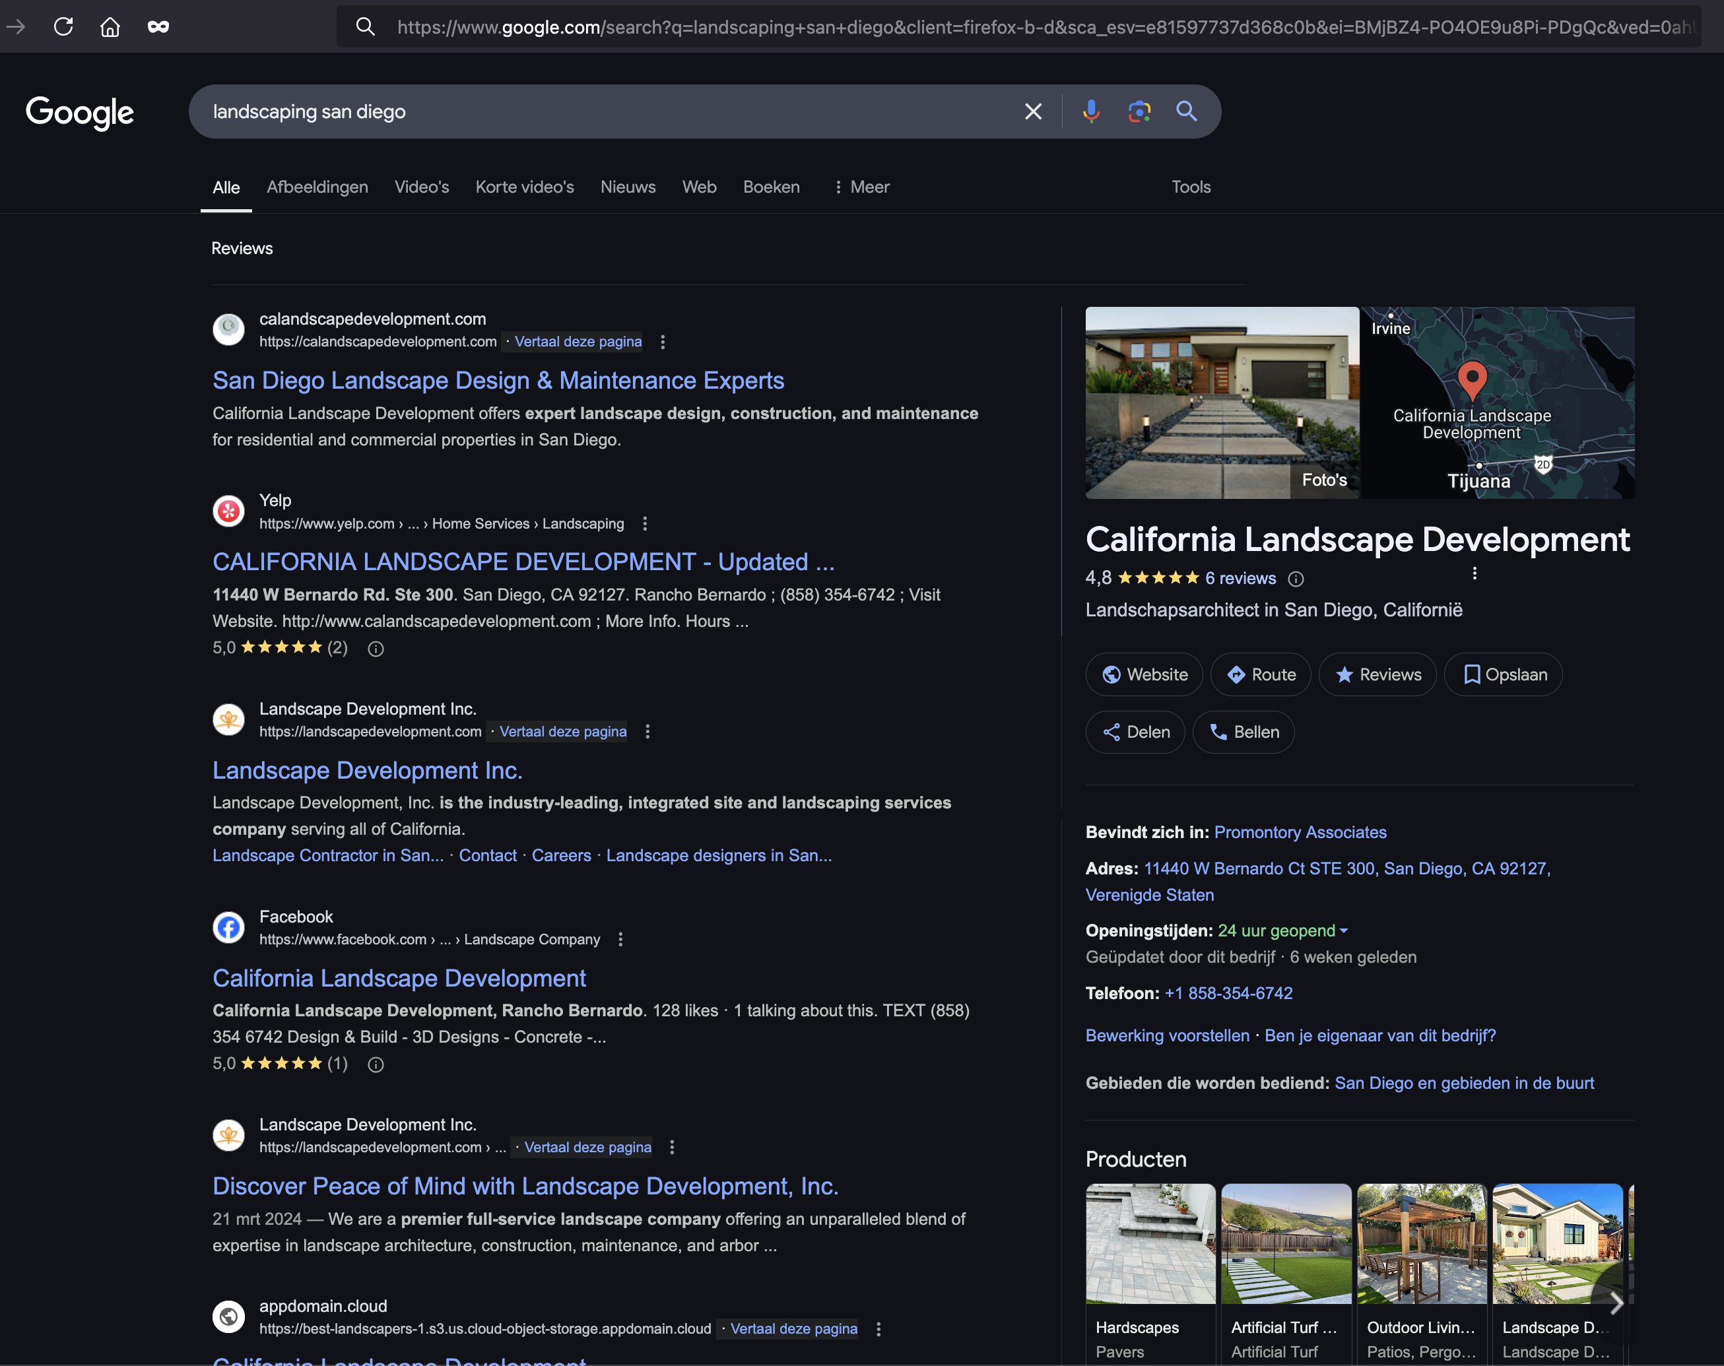Go to the browser home icon

(110, 26)
